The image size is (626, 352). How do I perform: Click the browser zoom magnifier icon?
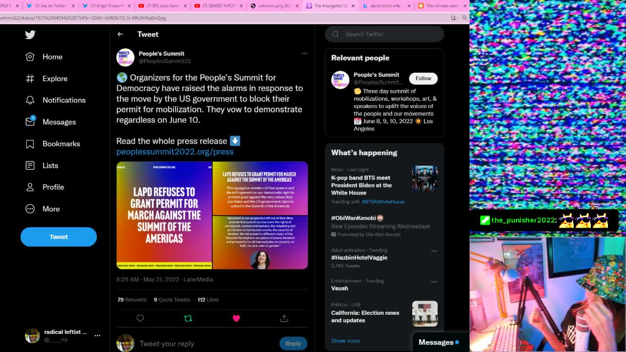pyautogui.click(x=465, y=18)
